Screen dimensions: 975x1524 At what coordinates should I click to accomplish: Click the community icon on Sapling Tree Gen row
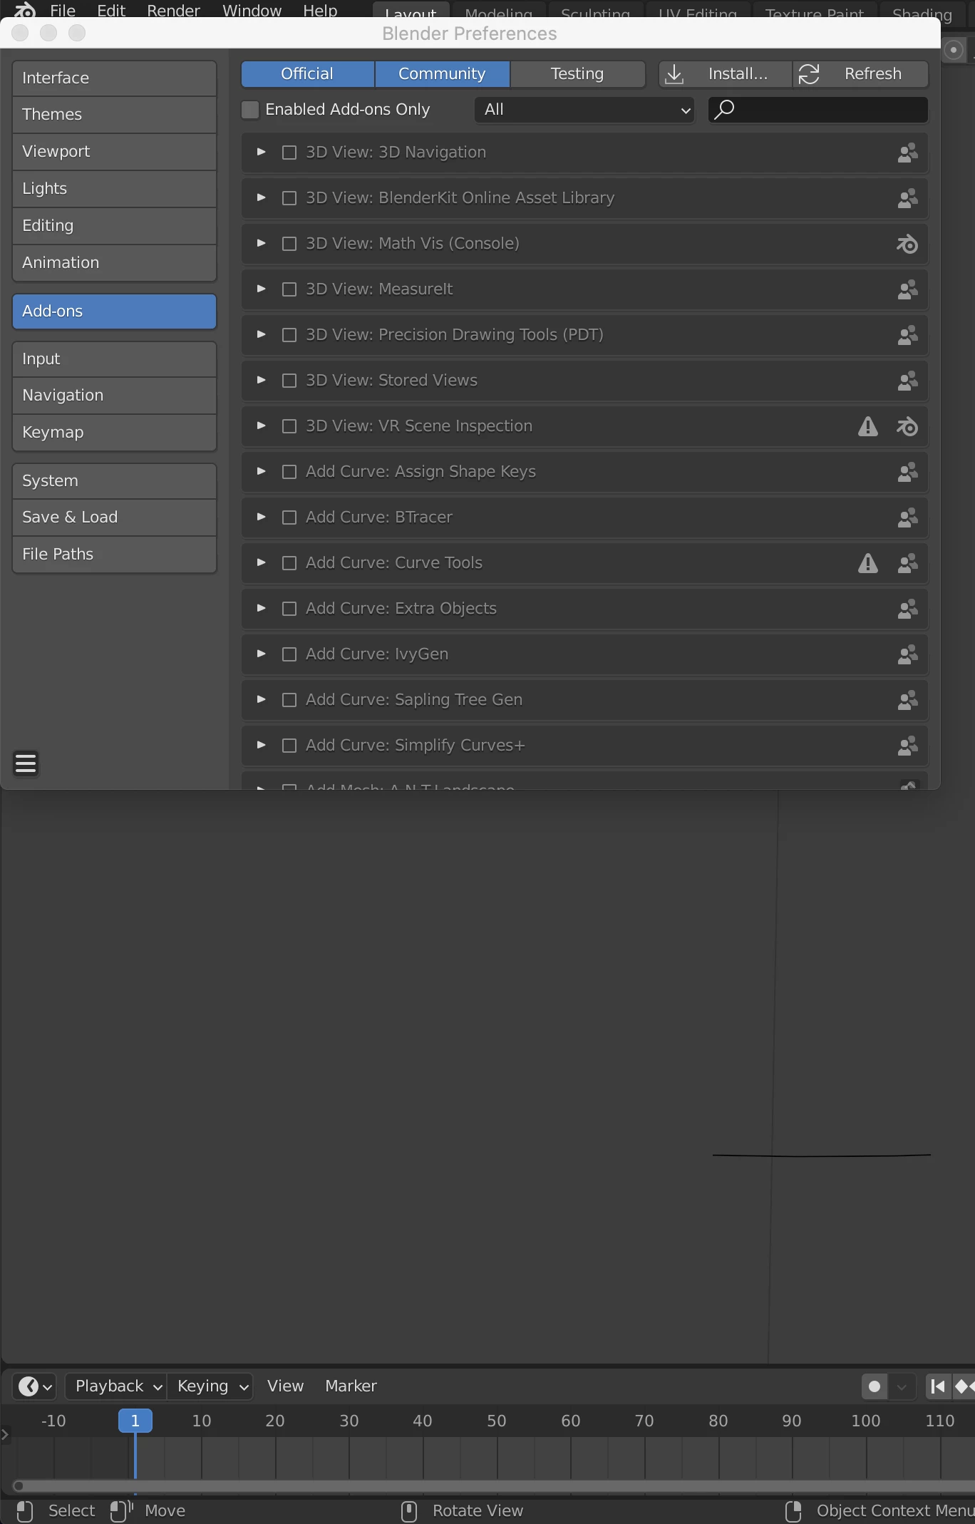[907, 700]
